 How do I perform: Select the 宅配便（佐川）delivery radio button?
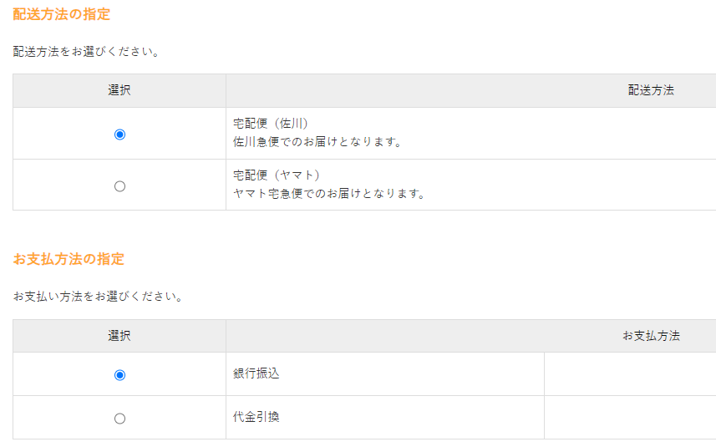(x=119, y=134)
